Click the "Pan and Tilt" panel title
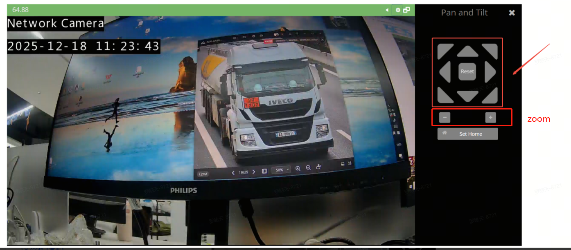The image size is (571, 250). [x=464, y=13]
